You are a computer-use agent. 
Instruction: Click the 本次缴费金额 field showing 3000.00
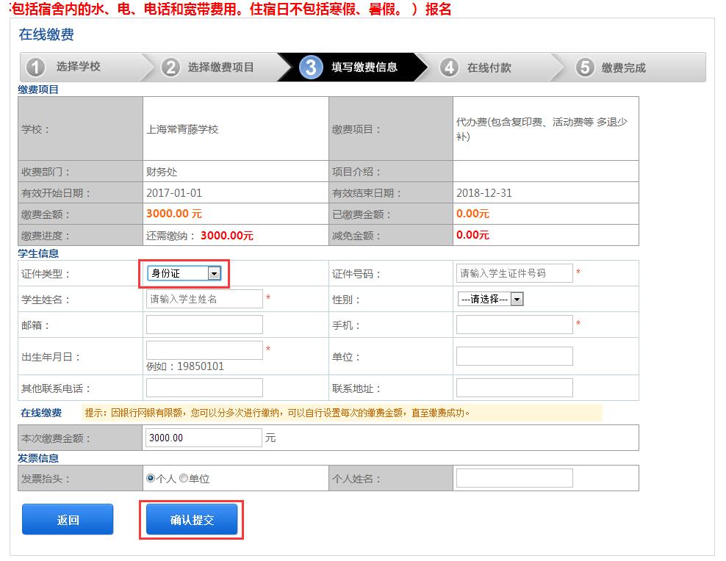[203, 438]
